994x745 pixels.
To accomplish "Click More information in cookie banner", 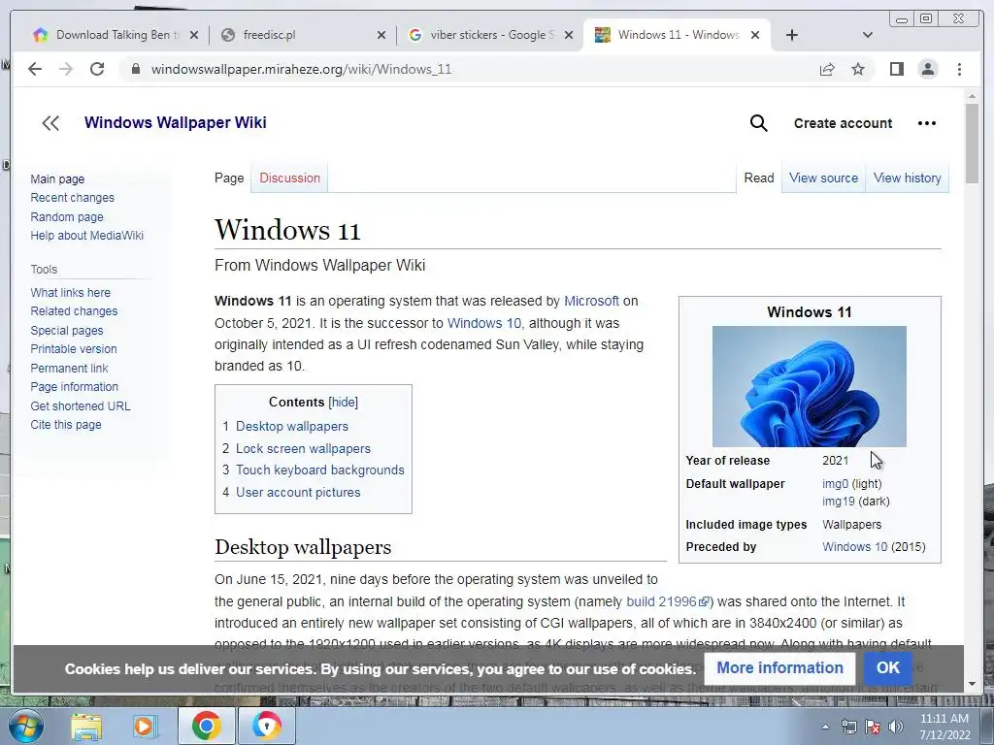I will point(779,667).
